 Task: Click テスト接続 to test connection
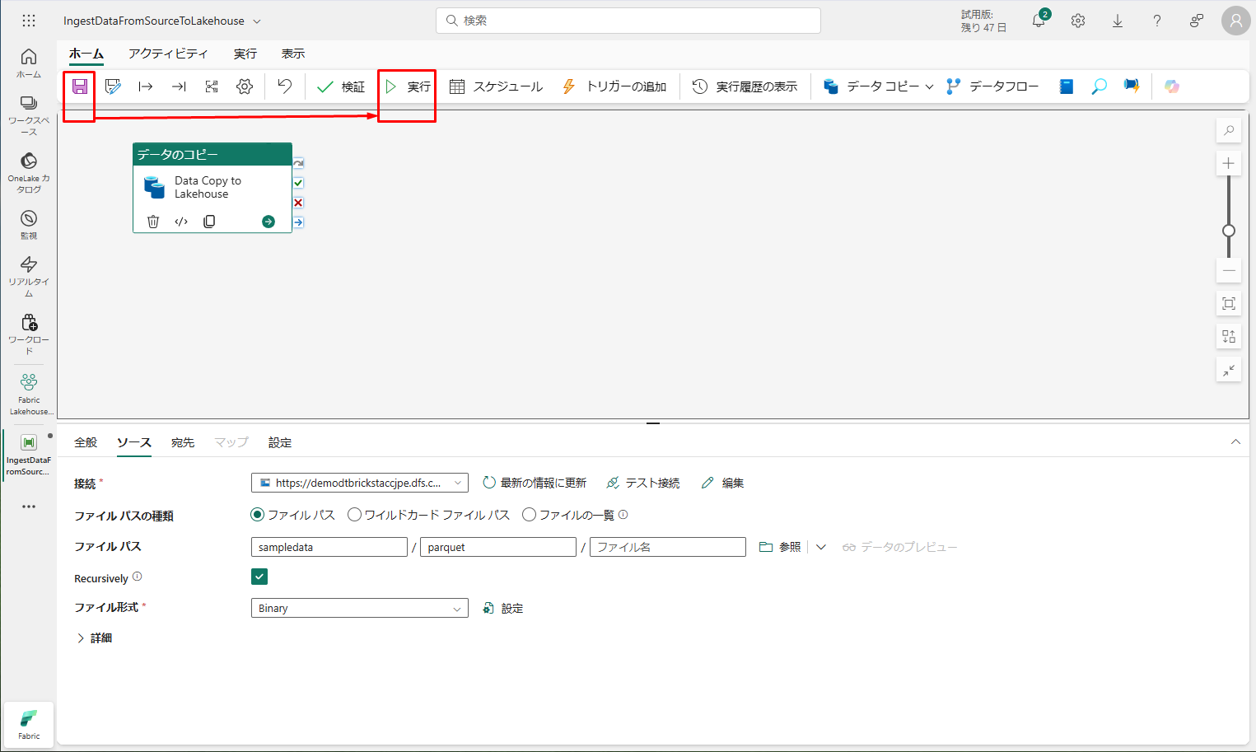[642, 483]
